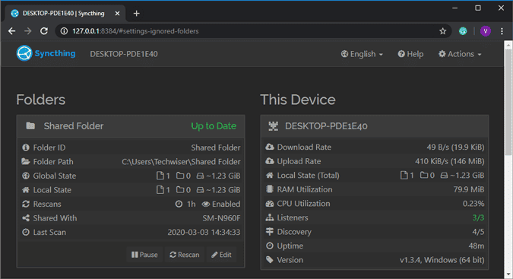Image resolution: width=513 pixels, height=279 pixels.
Task: Click the Download Rate cloud icon
Action: [270, 147]
